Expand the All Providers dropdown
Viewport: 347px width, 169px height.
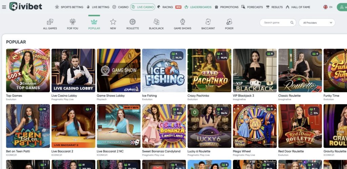click(317, 23)
